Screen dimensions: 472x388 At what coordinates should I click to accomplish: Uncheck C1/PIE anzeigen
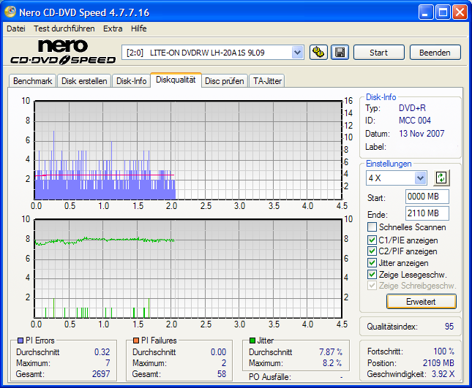pos(372,240)
